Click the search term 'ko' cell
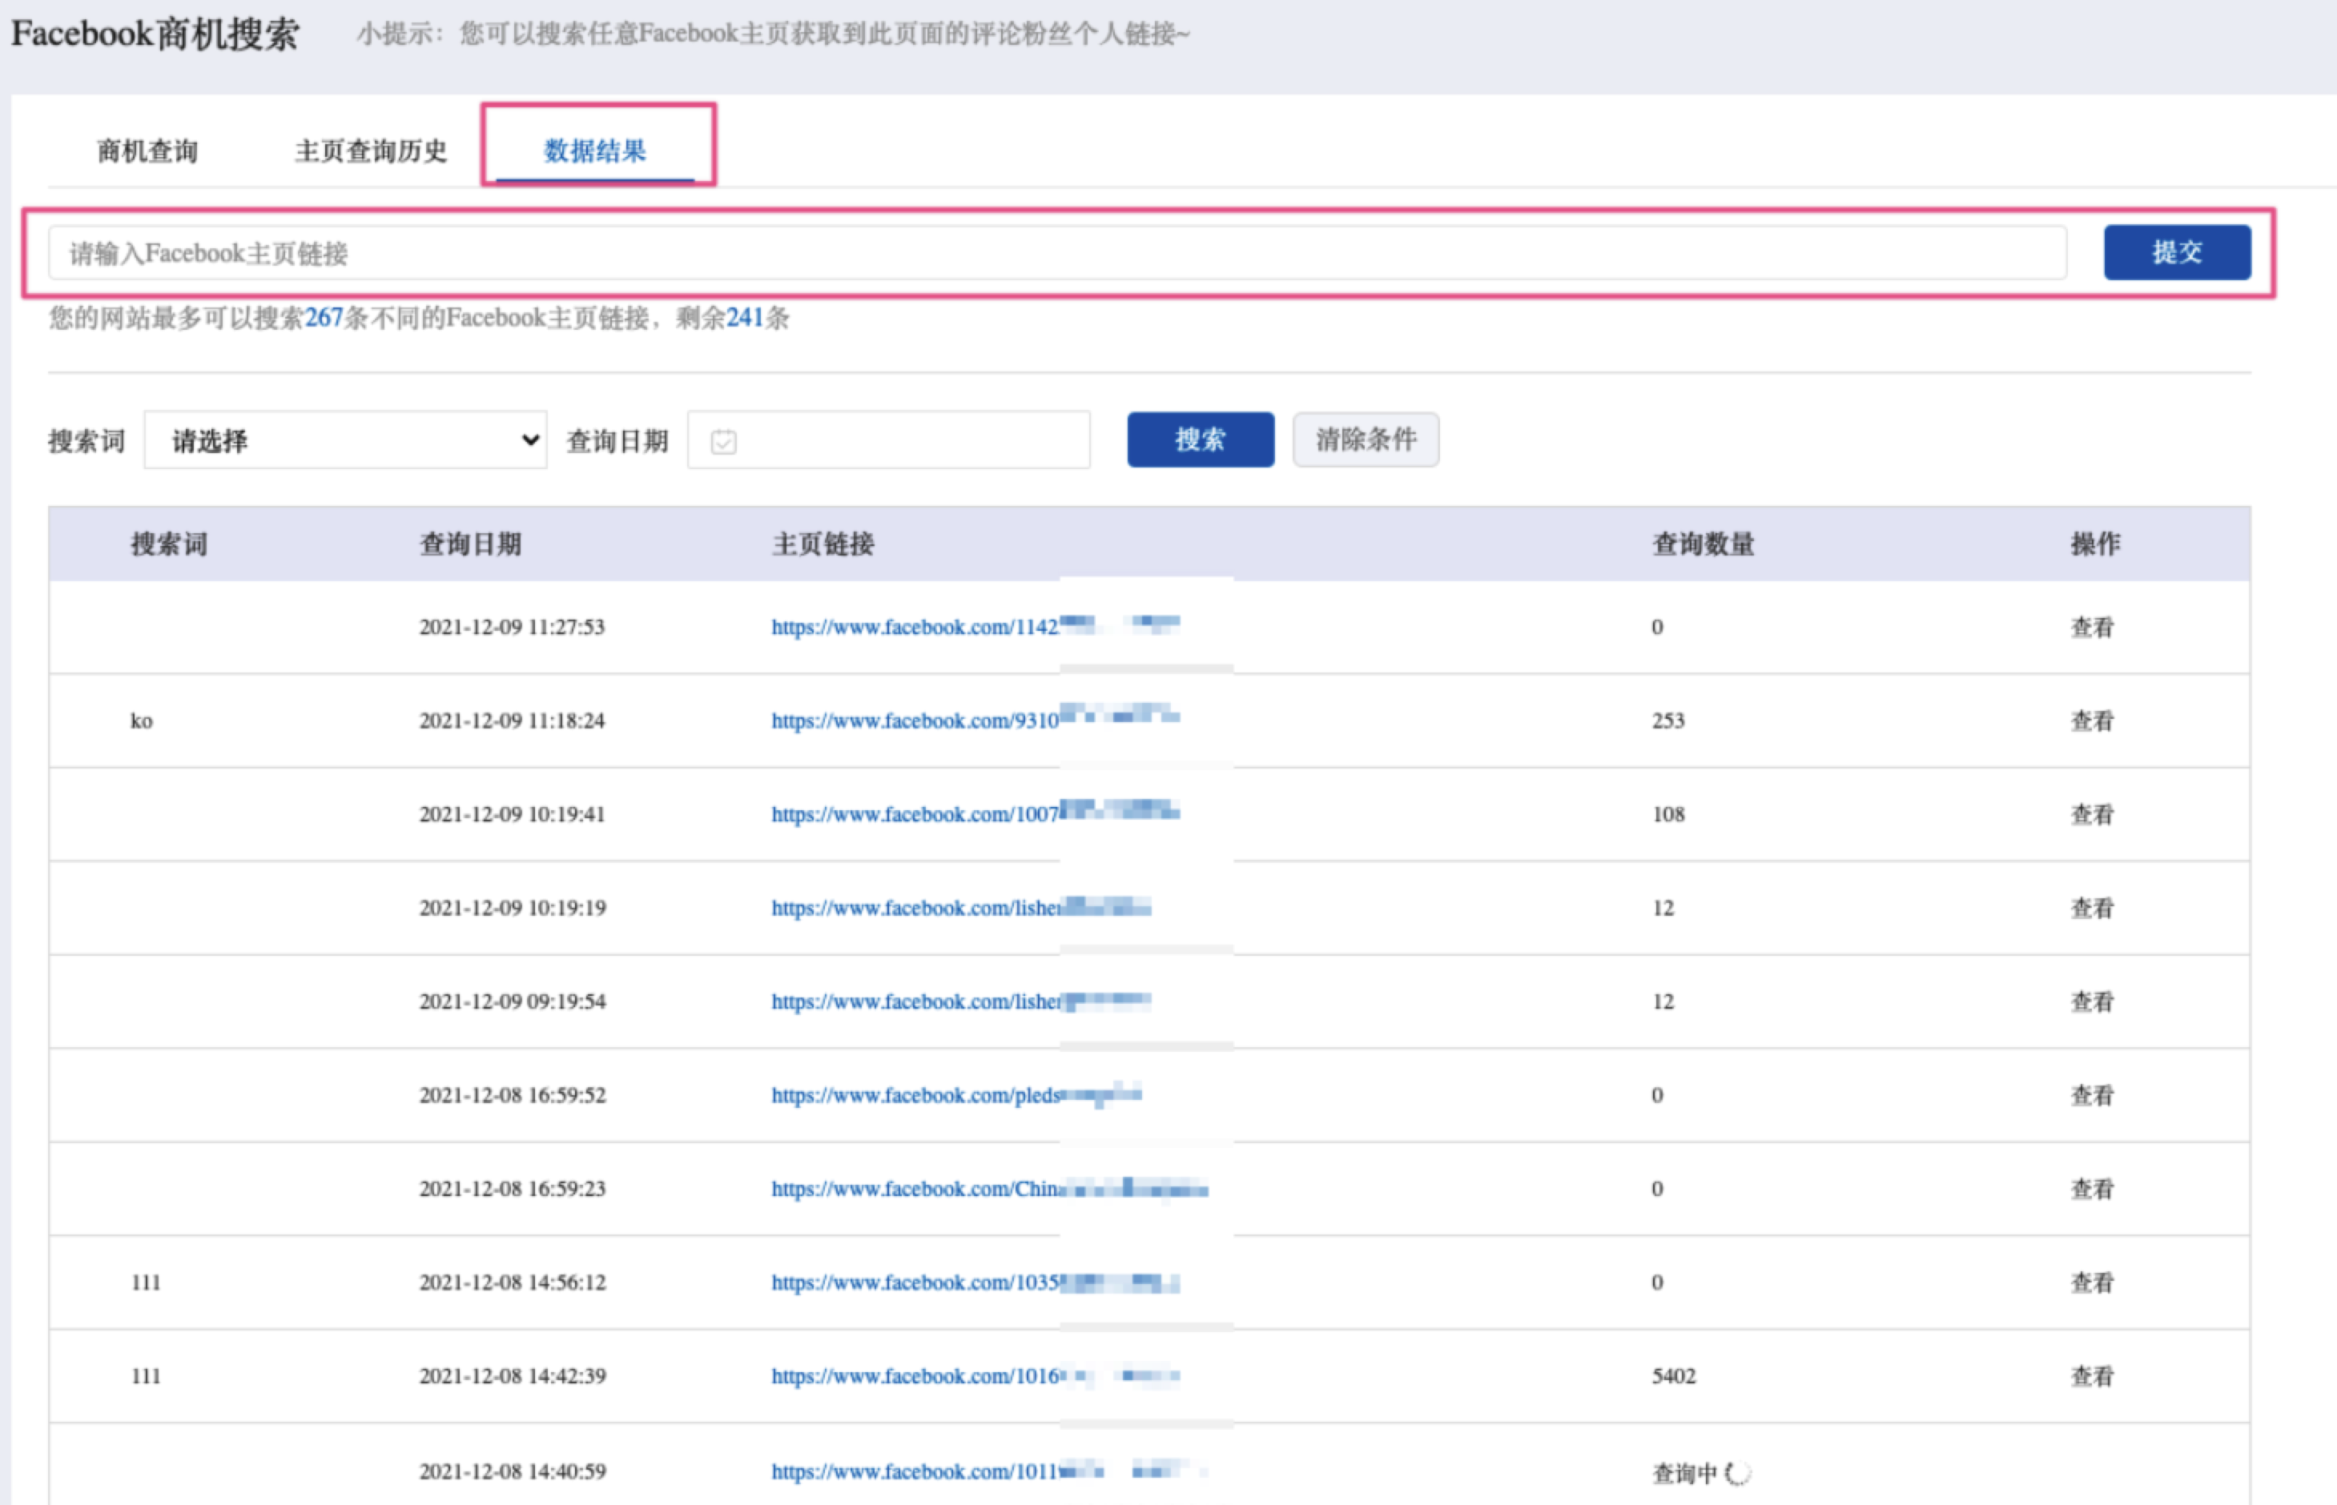 pos(142,721)
